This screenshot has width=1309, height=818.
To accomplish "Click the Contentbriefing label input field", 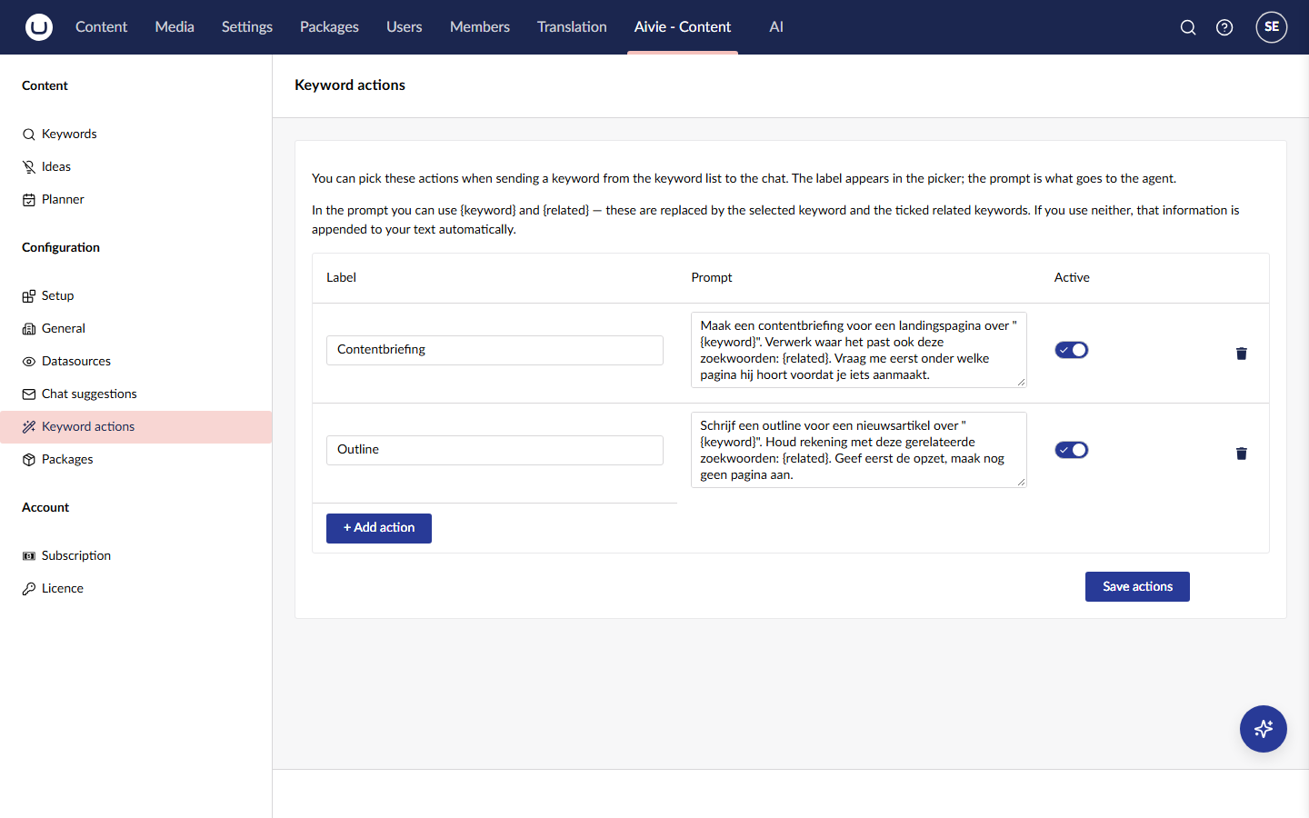I will tap(495, 350).
